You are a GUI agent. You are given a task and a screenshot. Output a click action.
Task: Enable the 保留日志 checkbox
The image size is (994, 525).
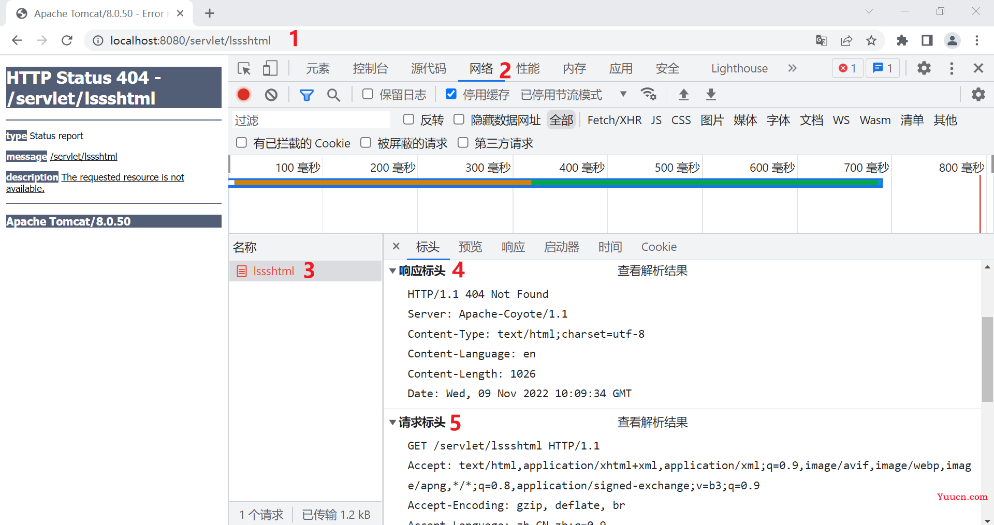click(368, 94)
